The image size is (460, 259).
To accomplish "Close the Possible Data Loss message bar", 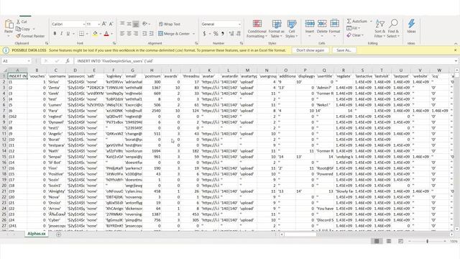I will click(x=455, y=50).
